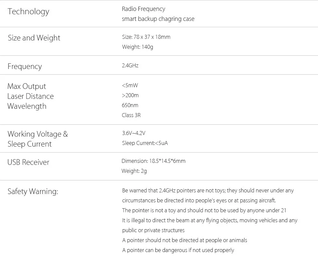318x266 pixels.
Task: Click 'smart backup chagring case' line
Action: pos(158,19)
